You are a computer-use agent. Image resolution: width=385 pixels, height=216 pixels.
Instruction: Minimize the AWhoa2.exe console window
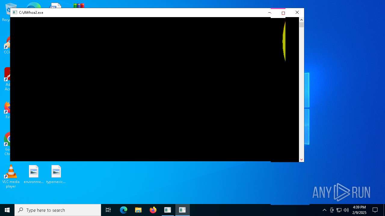coord(269,12)
